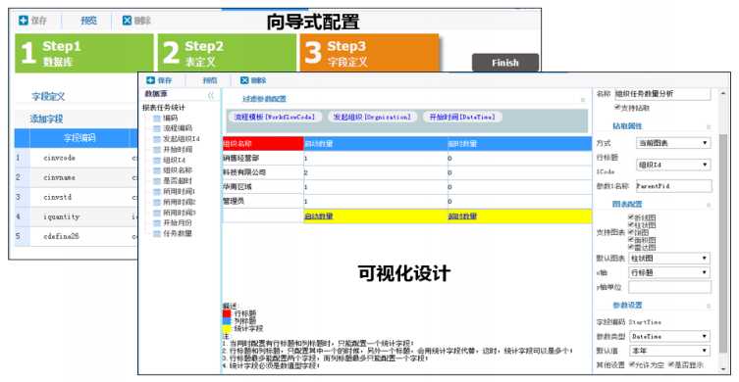This screenshot has height=382, width=739.
Task: Click into the 名称 input field
Action: (662, 94)
